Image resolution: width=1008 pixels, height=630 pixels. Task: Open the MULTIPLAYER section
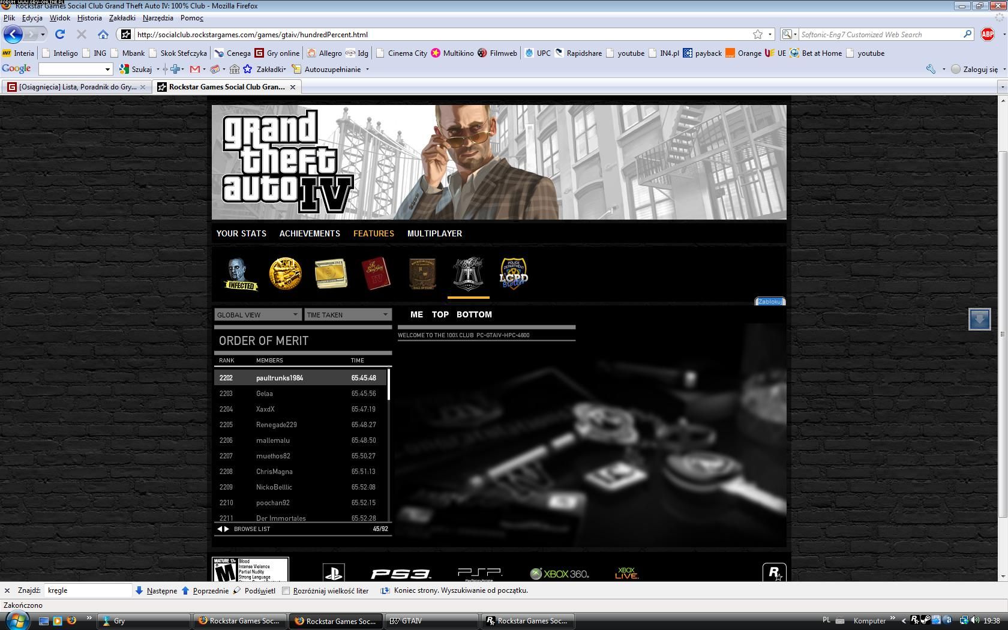pos(434,233)
